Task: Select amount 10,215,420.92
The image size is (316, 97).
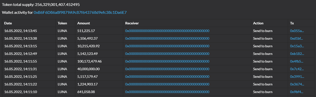Action: coord(88,46)
